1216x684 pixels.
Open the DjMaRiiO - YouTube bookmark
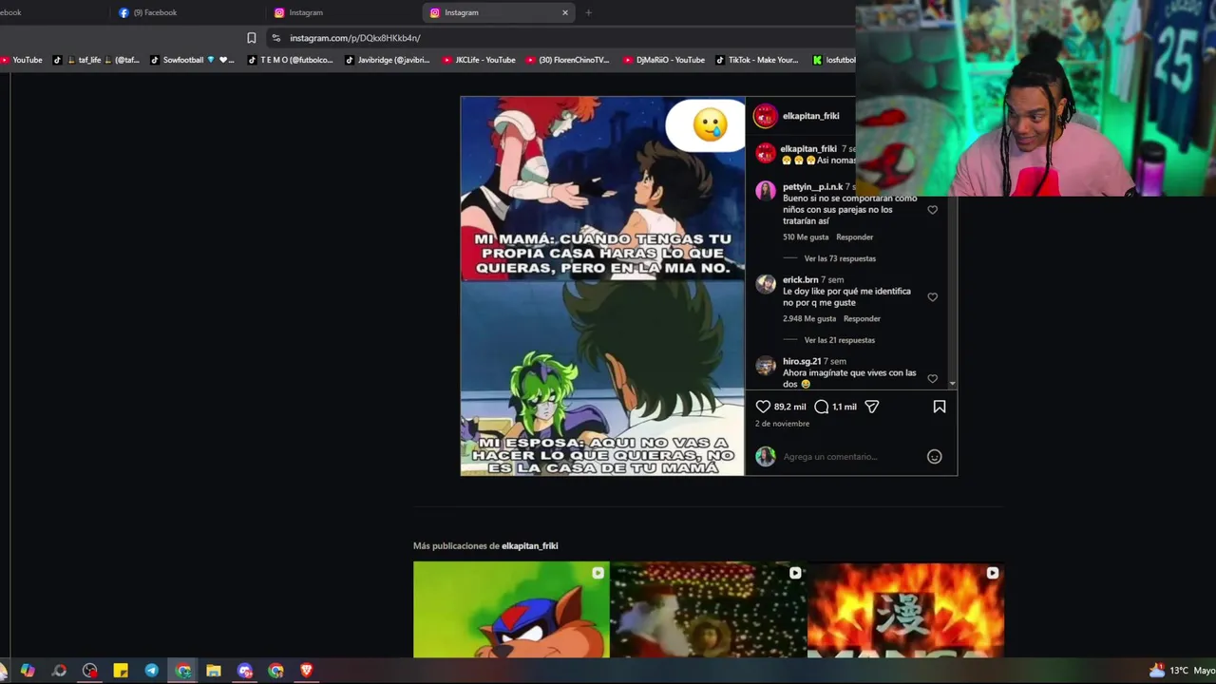pos(664,60)
